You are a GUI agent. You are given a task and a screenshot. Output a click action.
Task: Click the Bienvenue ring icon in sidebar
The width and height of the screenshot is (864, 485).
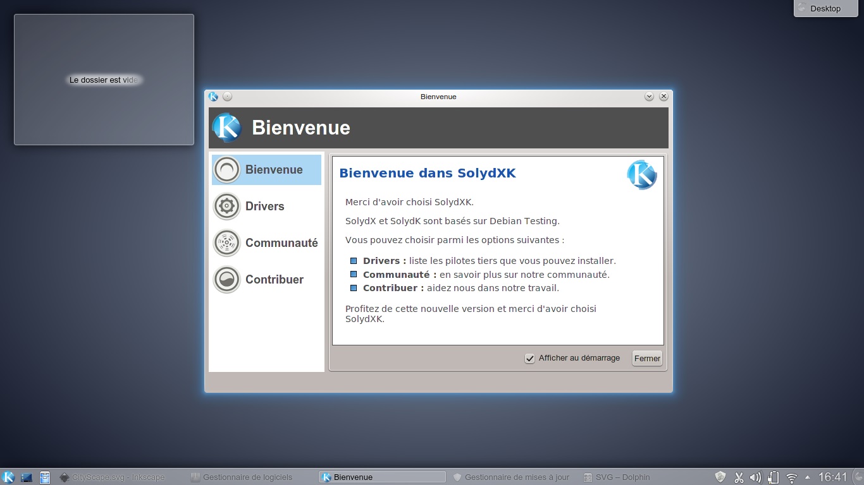[x=226, y=170]
